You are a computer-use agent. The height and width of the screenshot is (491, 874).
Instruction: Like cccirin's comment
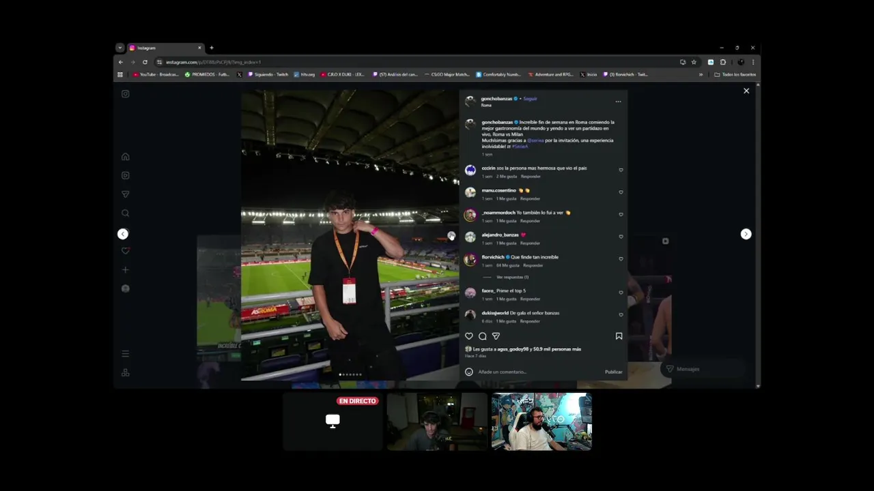pyautogui.click(x=621, y=170)
